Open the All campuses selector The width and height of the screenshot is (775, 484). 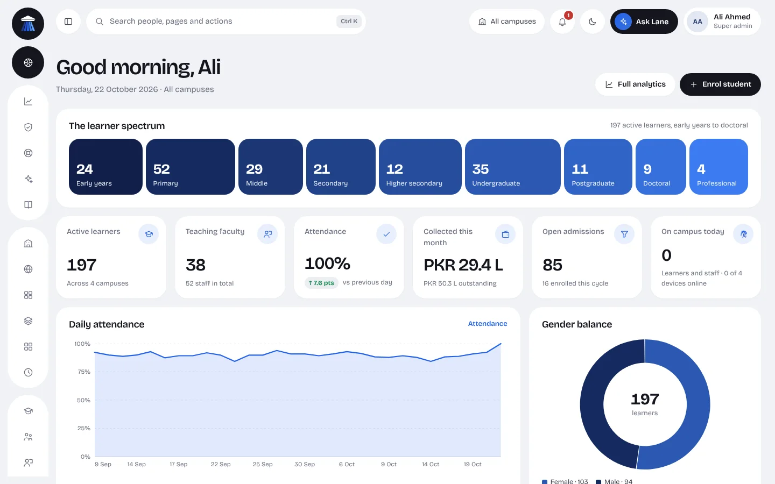[507, 22]
